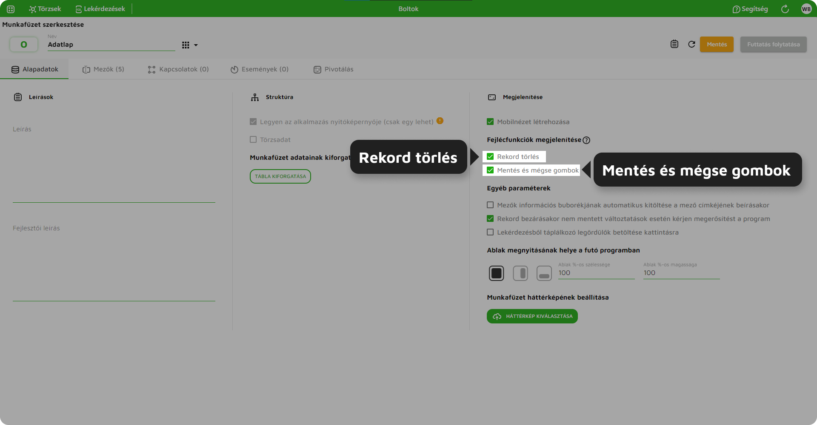Click the green O workbook icon
Image resolution: width=817 pixels, height=425 pixels.
(24, 44)
